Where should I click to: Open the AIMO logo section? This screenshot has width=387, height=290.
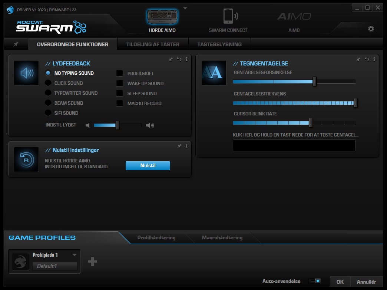294,17
